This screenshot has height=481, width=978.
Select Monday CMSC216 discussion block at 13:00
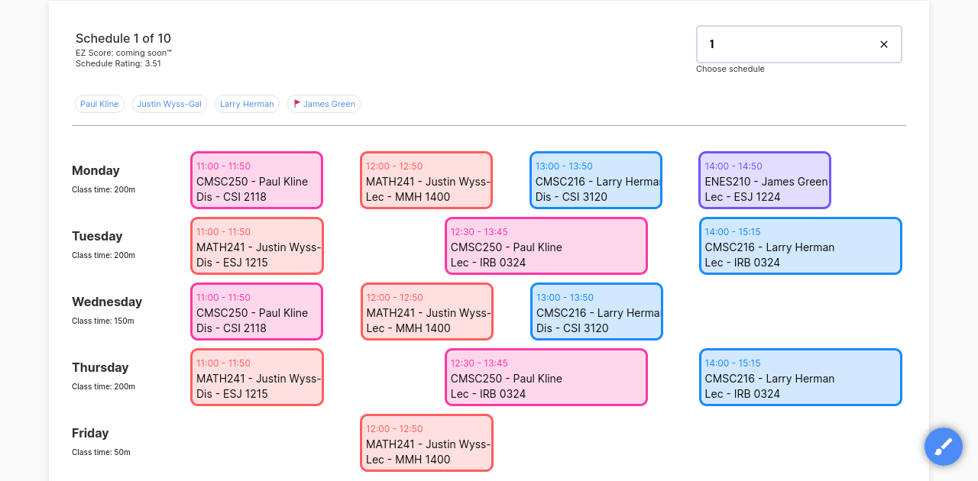point(596,180)
